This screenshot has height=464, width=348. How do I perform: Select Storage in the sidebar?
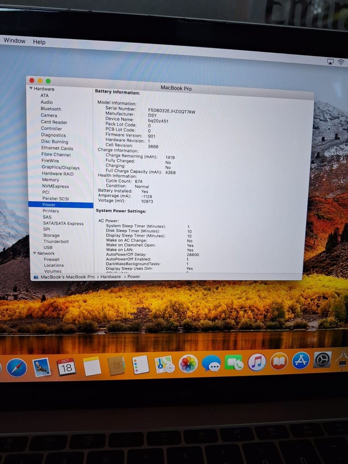pos(51,235)
